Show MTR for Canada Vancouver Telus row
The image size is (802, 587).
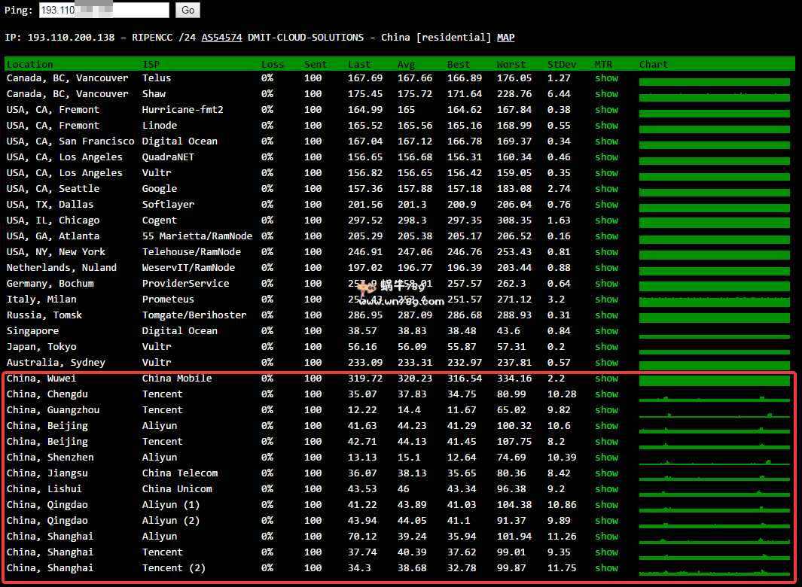tap(606, 78)
